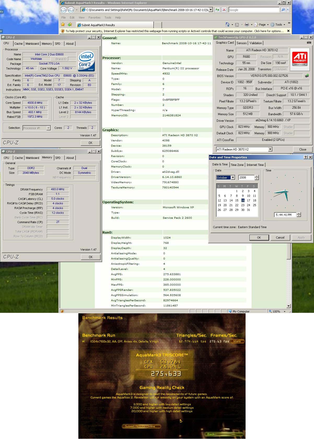The height and width of the screenshot is (439, 314).
Task: Click the Print icon in IE toolbar
Action: pos(247,25)
